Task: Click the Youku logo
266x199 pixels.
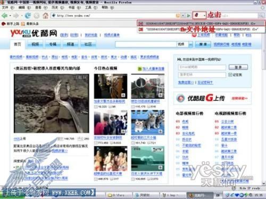Action: pyautogui.click(x=34, y=33)
